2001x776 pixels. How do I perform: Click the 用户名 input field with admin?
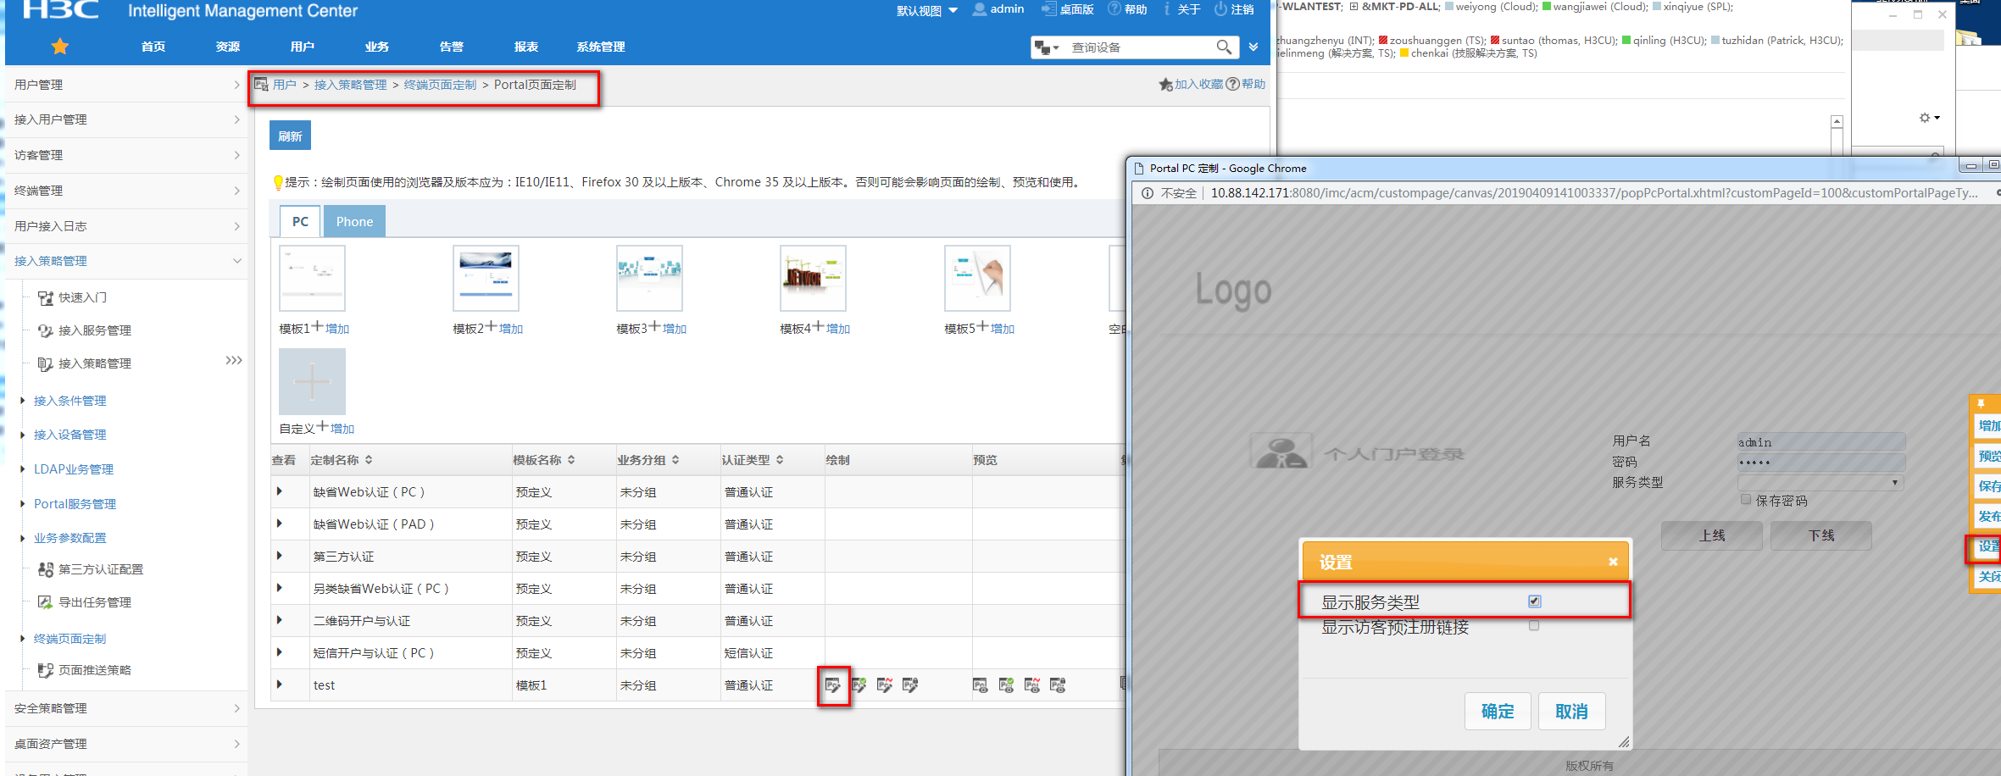(x=1820, y=441)
